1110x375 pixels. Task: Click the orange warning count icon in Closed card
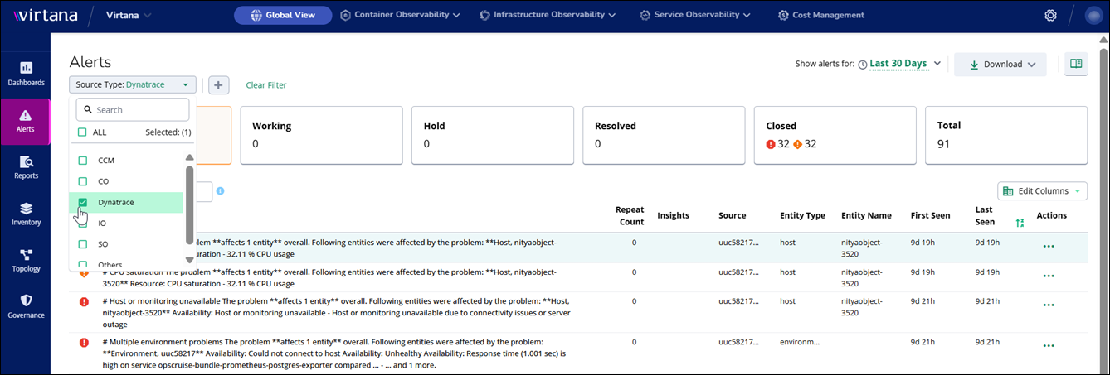coord(798,144)
